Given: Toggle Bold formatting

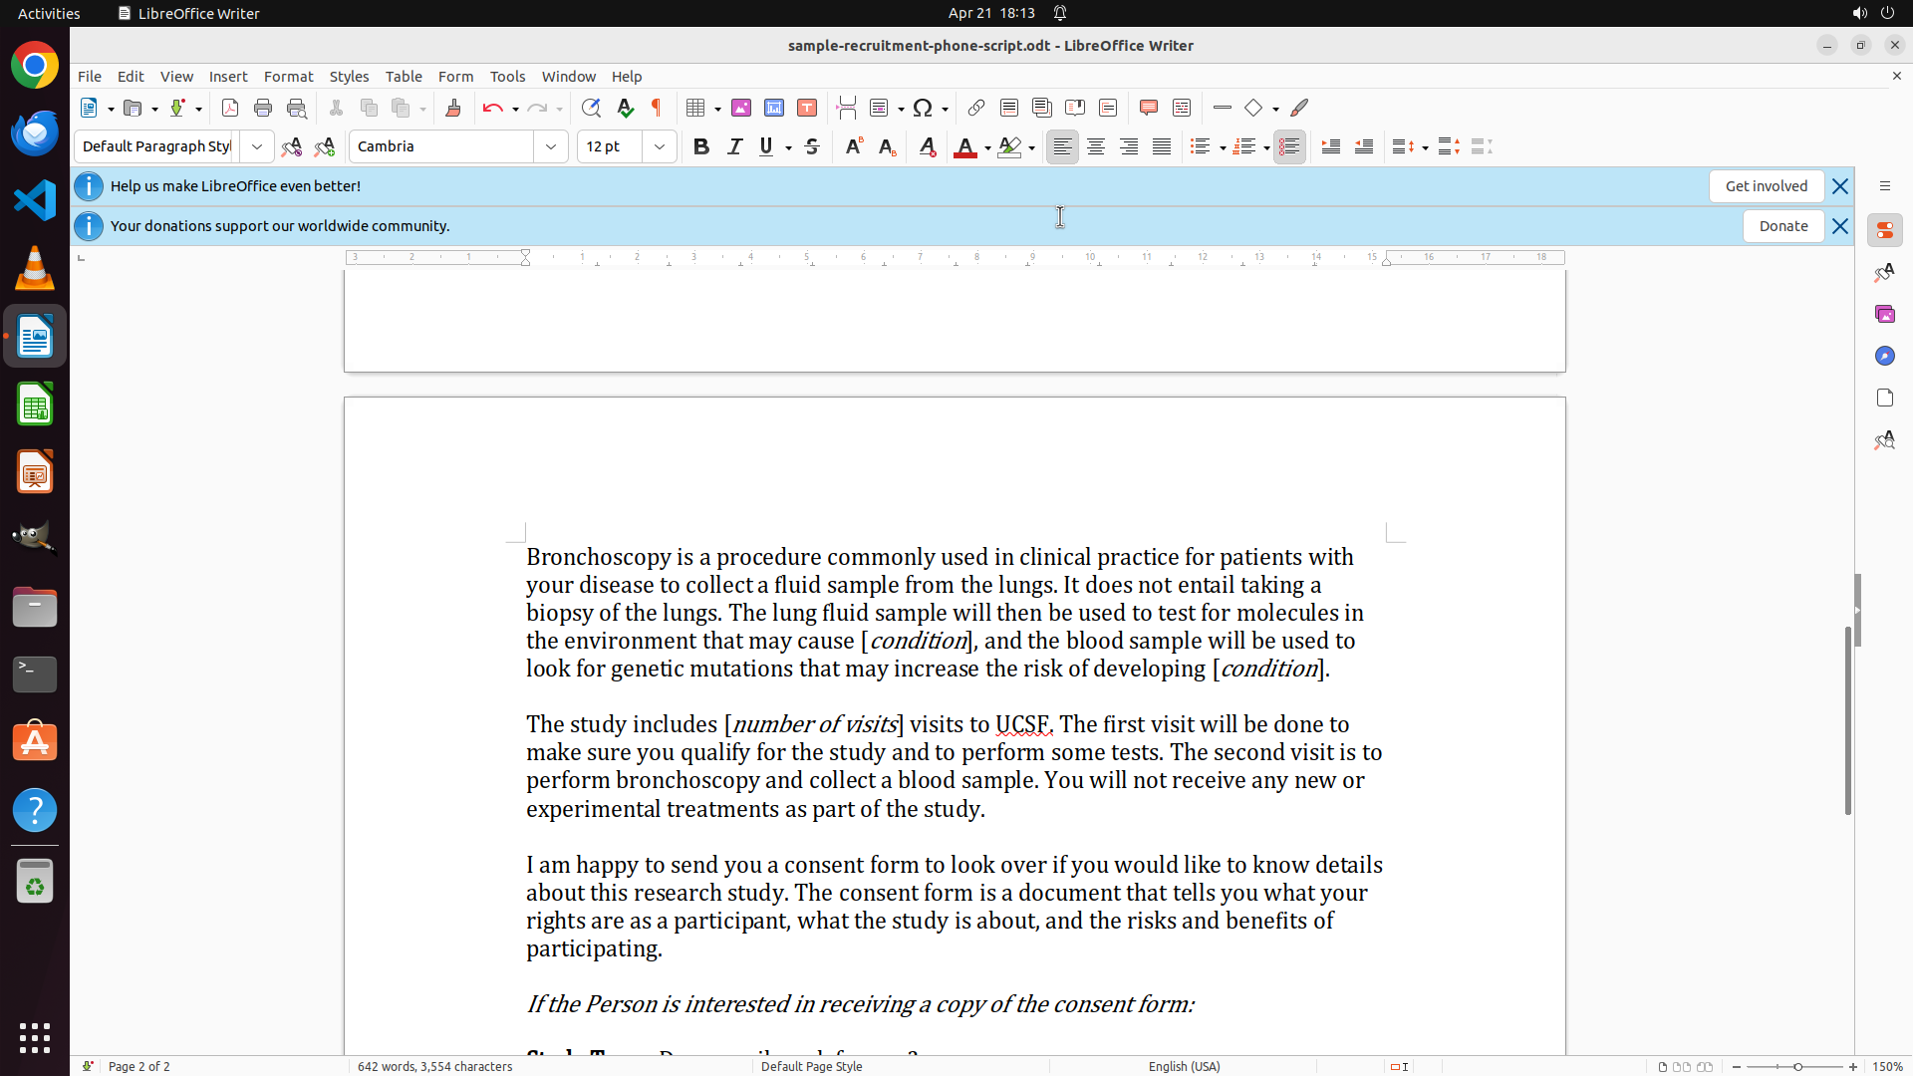Looking at the screenshot, I should [x=701, y=146].
